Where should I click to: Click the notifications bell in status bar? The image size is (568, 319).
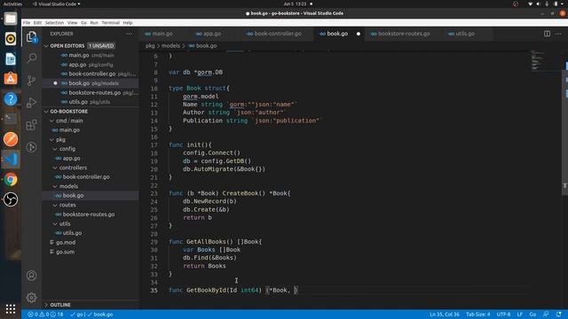coord(558,315)
